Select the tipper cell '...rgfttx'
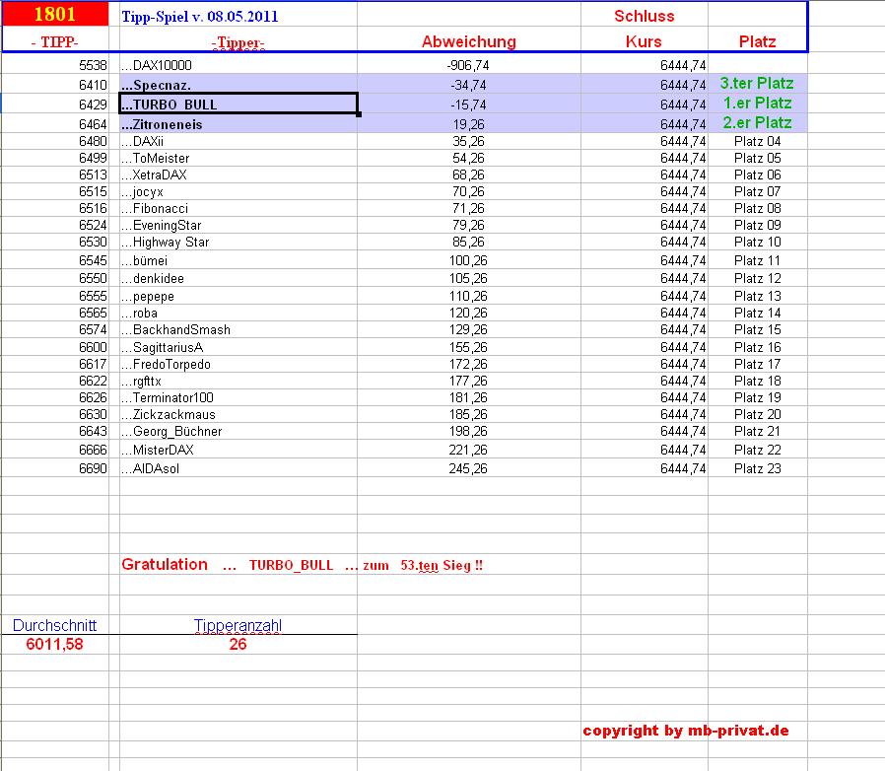This screenshot has width=885, height=771. [x=238, y=382]
